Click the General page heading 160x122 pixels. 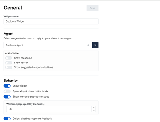pyautogui.click(x=13, y=8)
